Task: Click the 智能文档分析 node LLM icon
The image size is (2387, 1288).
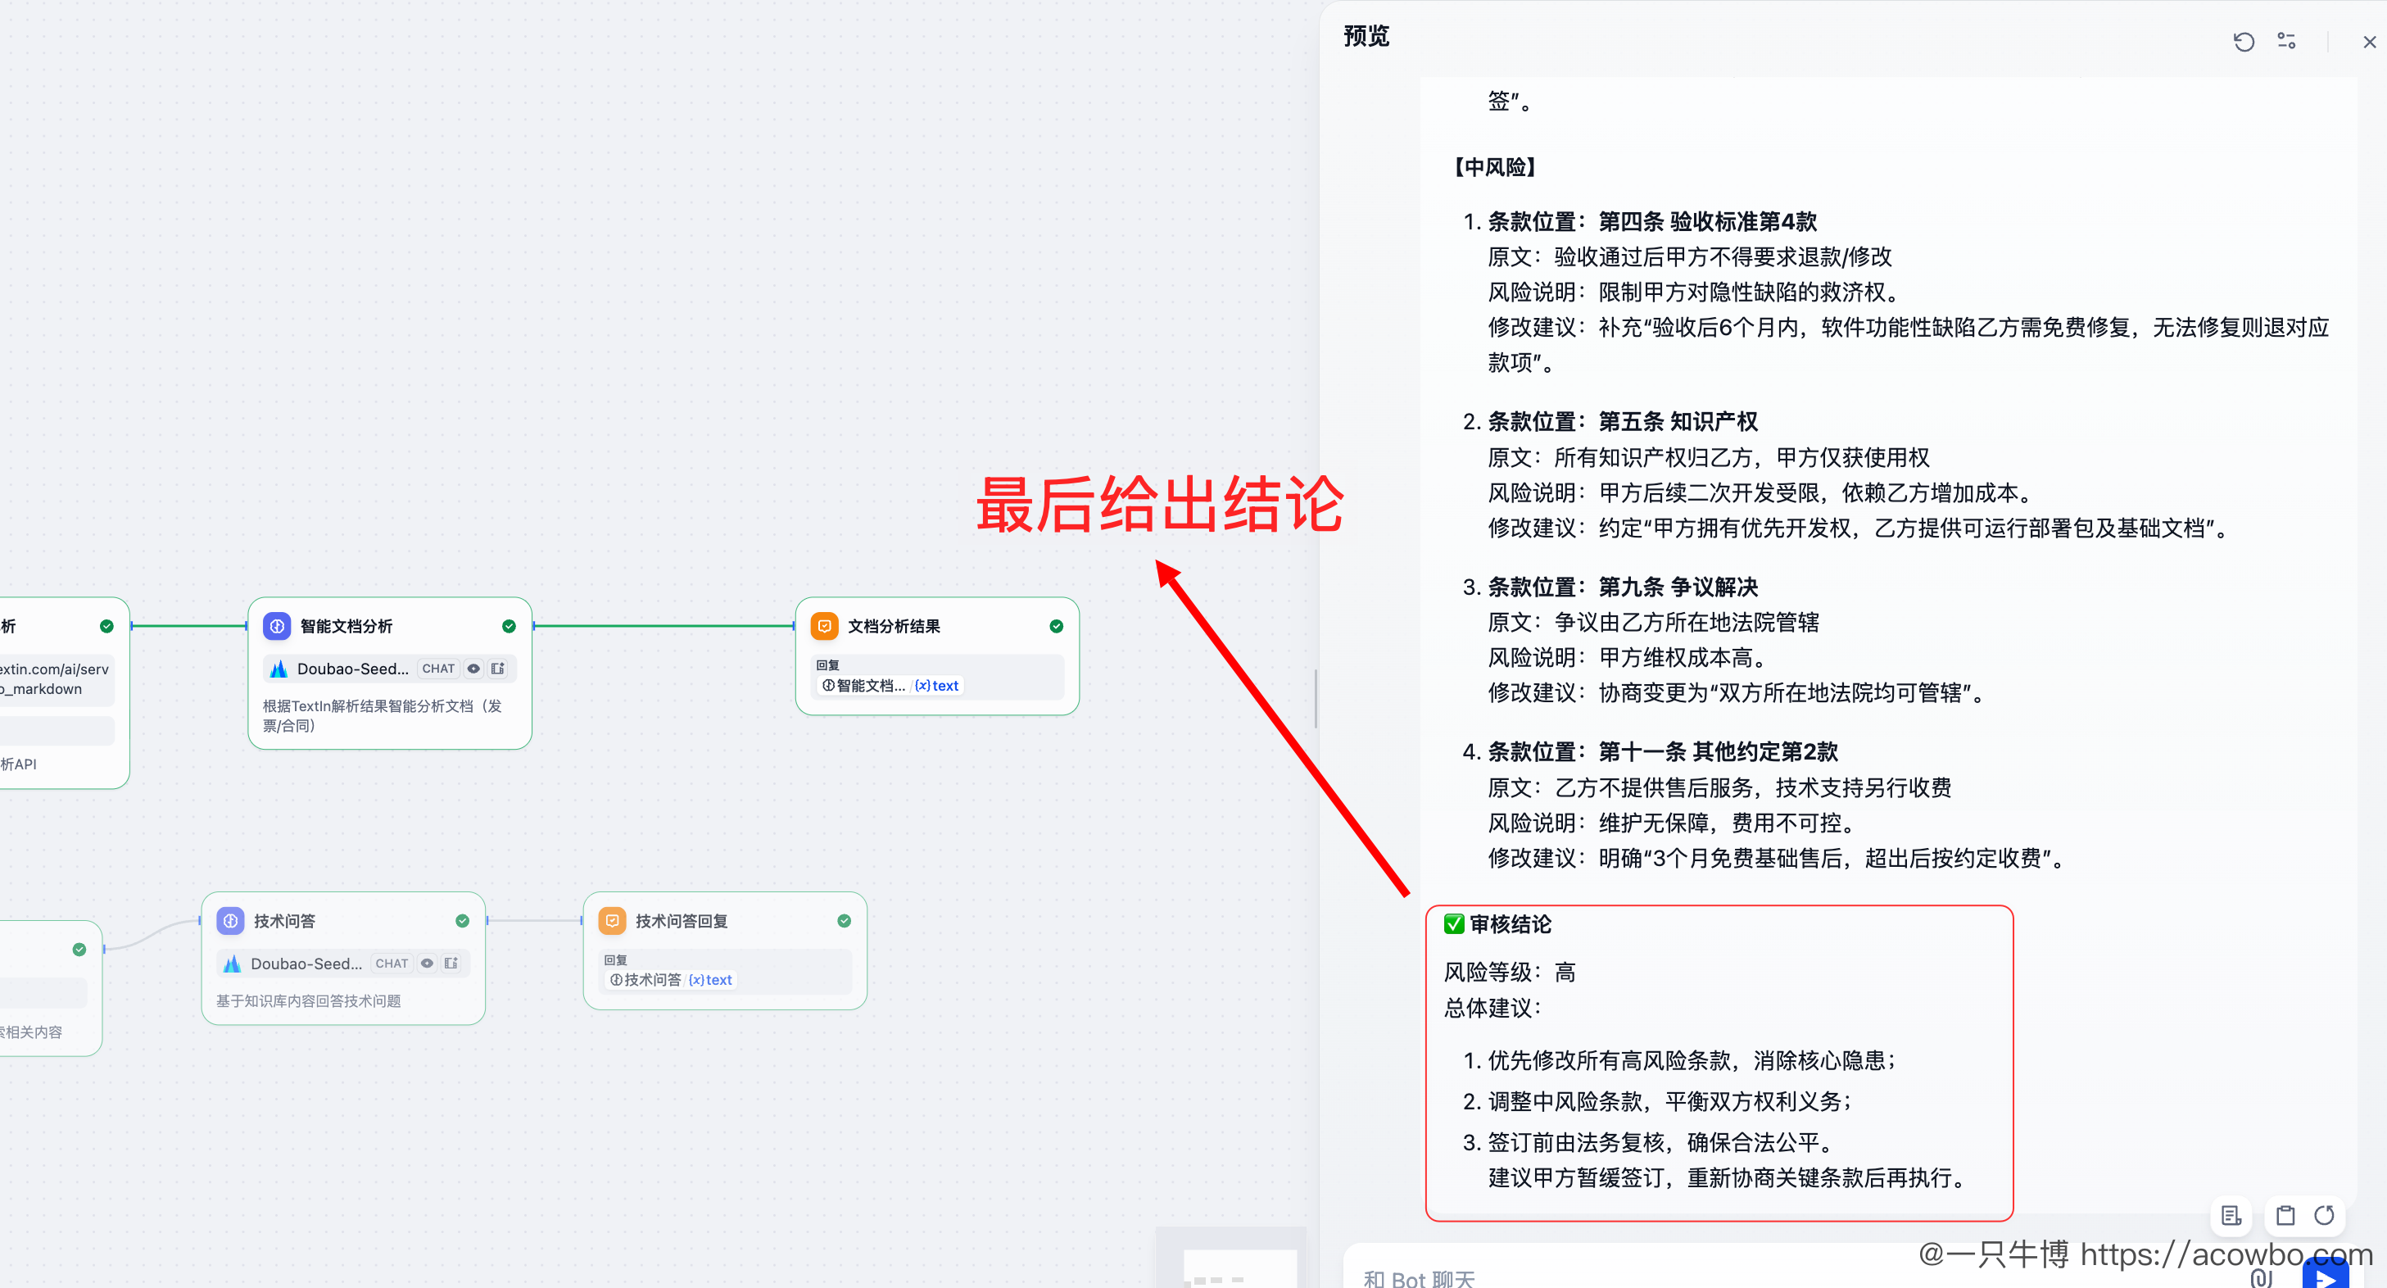Action: [x=276, y=627]
